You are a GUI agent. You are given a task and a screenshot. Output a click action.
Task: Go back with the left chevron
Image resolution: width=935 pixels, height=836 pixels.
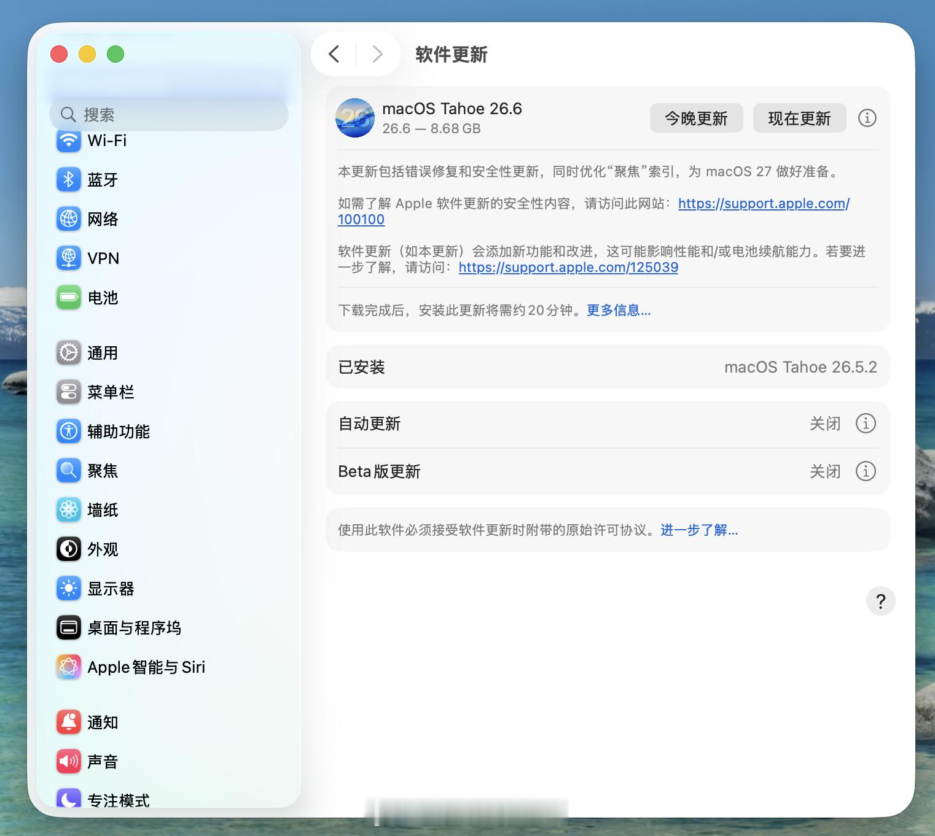(x=334, y=54)
